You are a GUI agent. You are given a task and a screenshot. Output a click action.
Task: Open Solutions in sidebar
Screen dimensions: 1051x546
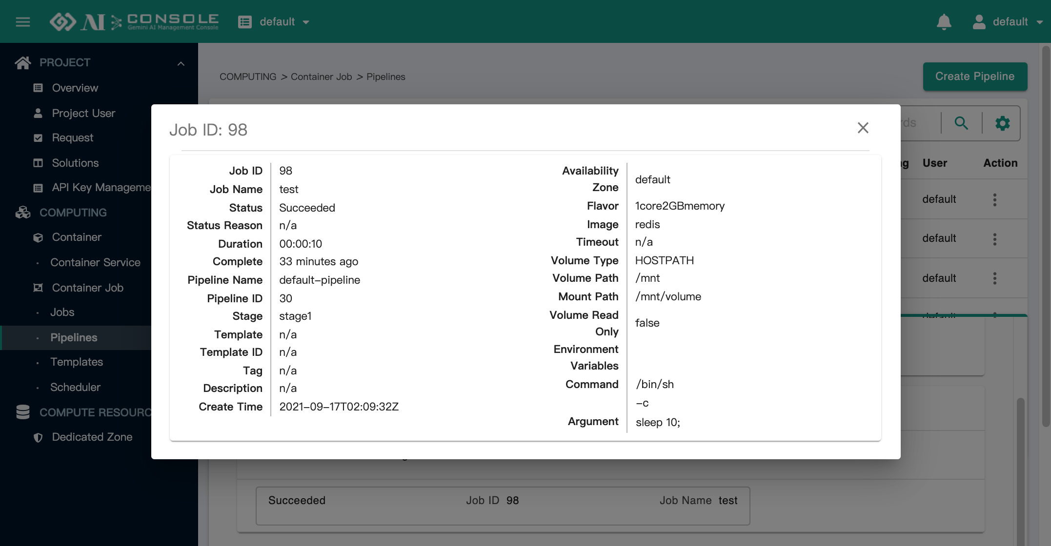[76, 163]
